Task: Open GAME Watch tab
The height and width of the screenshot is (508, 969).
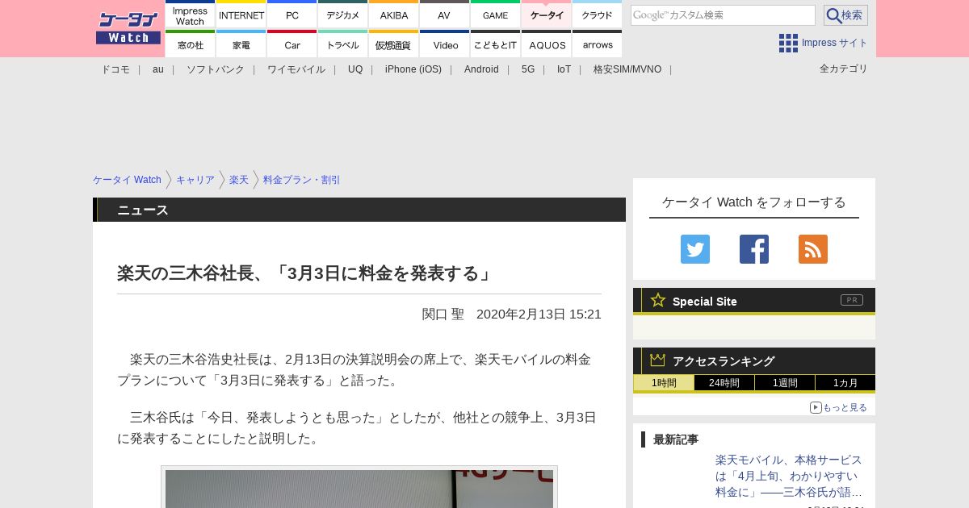Action: (496, 15)
